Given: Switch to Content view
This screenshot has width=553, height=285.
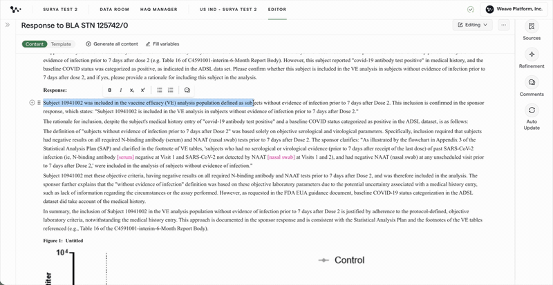Looking at the screenshot, I should pyautogui.click(x=35, y=44).
